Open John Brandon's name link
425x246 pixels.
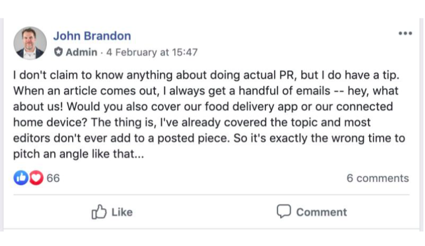92,36
